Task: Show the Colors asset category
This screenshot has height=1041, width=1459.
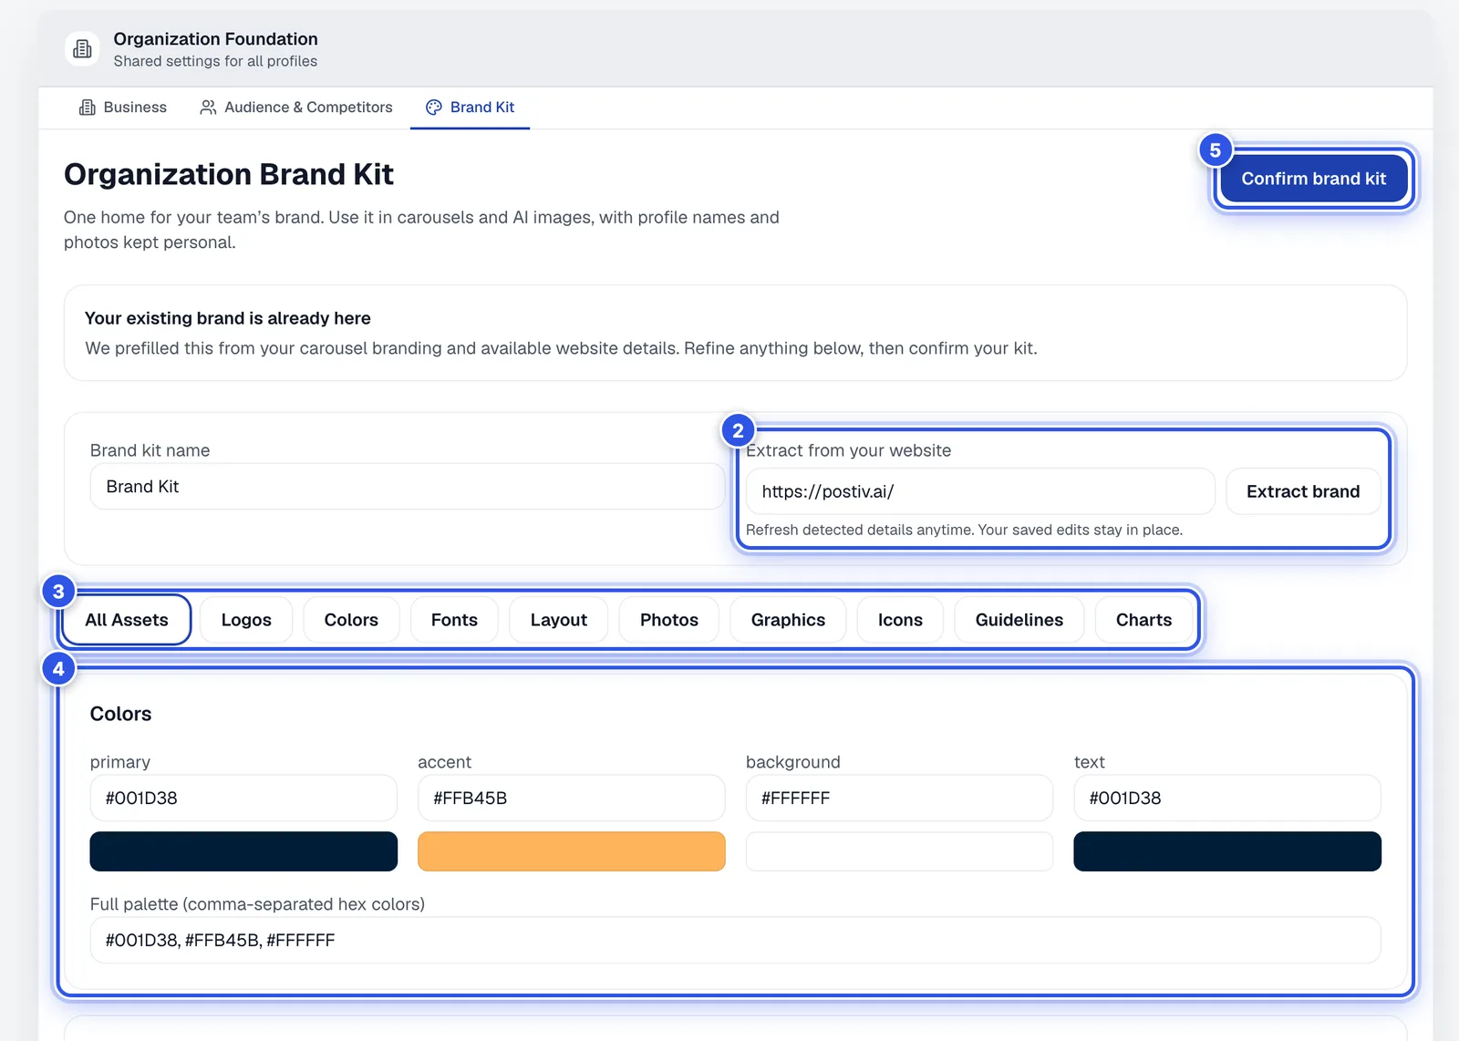Action: click(351, 620)
